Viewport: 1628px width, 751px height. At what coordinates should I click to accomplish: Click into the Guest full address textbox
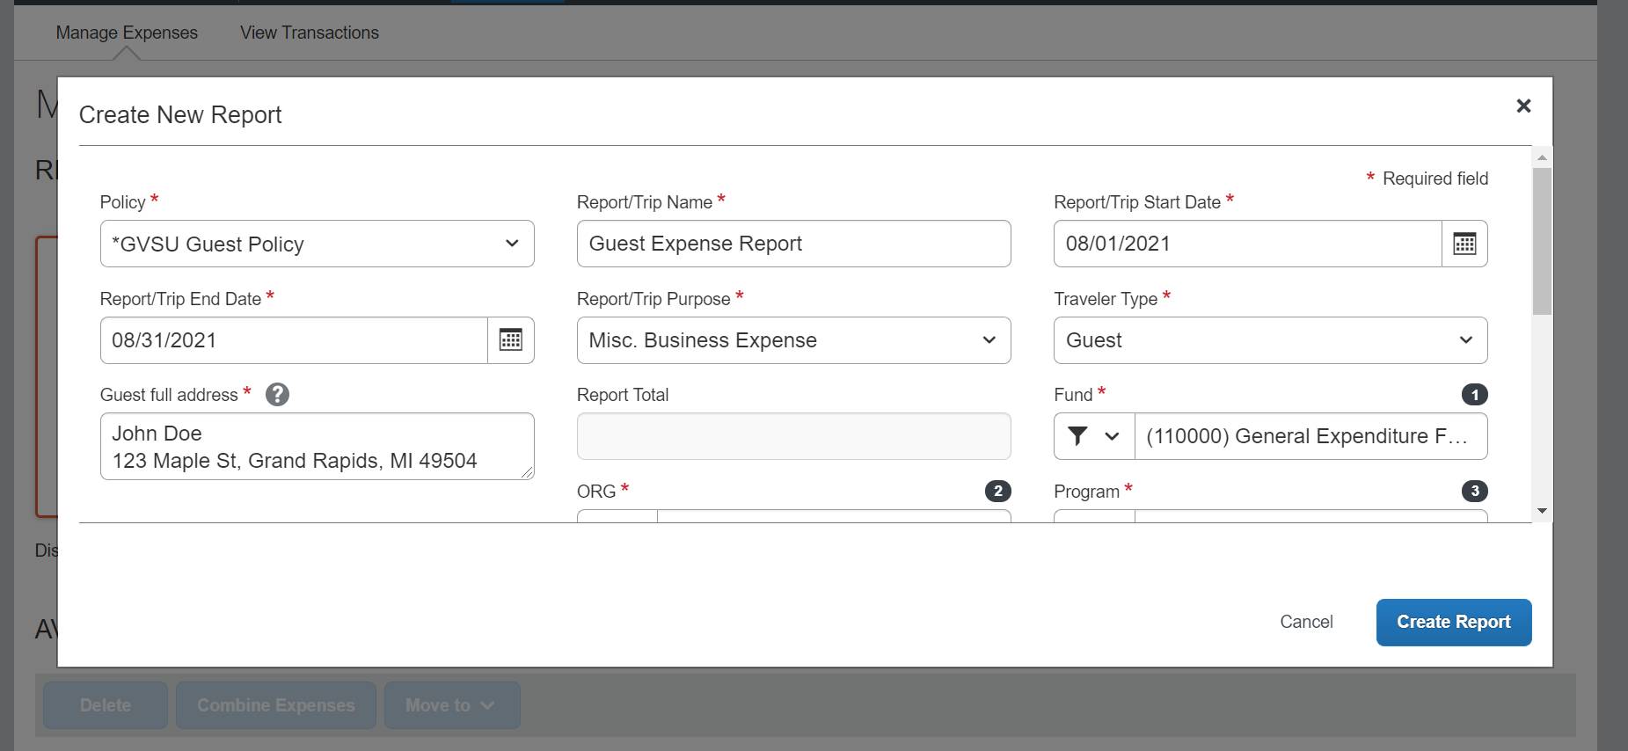(x=317, y=447)
